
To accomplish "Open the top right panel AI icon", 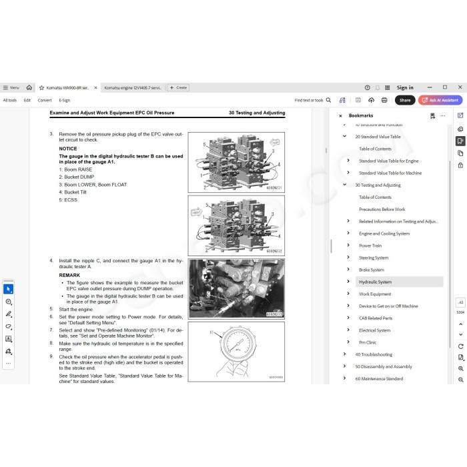I will 460,115.
